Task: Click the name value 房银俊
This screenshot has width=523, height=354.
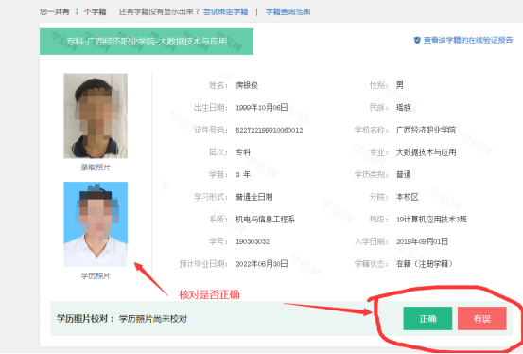Action: click(247, 85)
